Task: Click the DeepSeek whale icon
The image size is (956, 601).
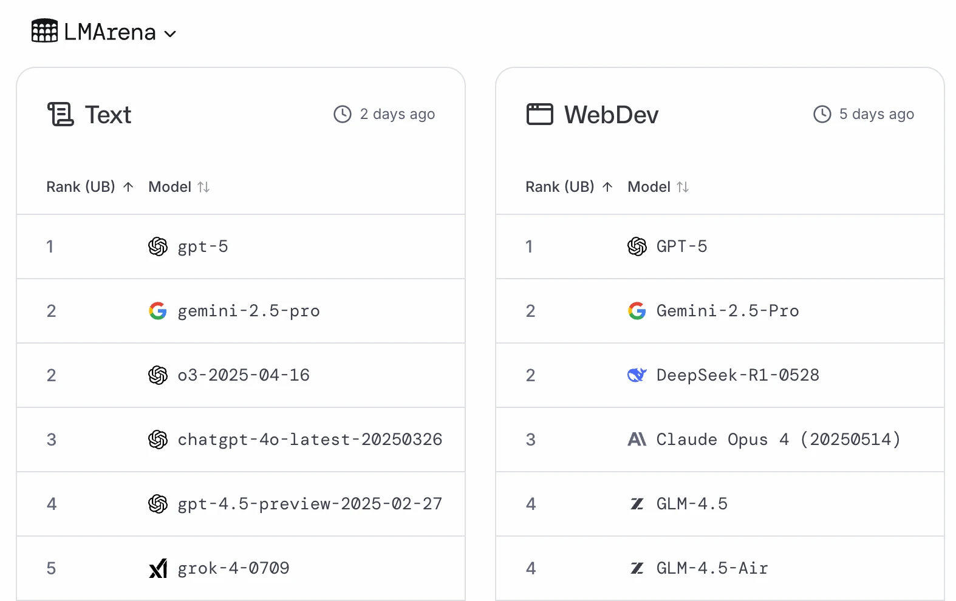Action: [x=637, y=375]
